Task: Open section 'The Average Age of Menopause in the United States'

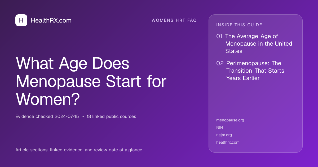Action: (x=259, y=44)
